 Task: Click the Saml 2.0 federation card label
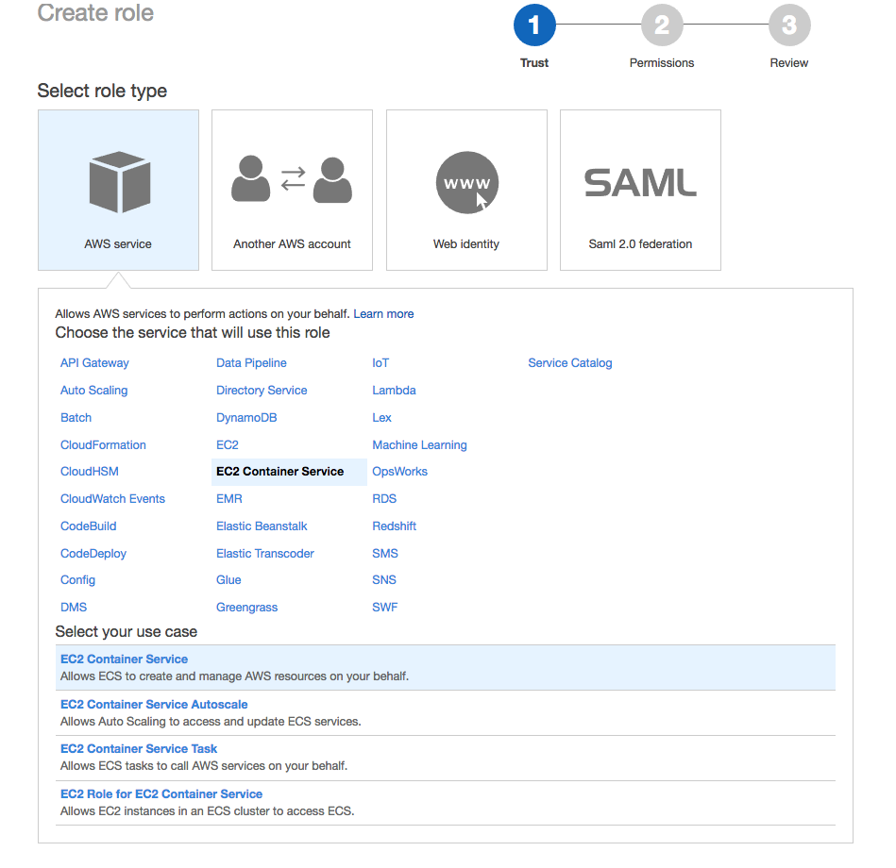tap(640, 244)
